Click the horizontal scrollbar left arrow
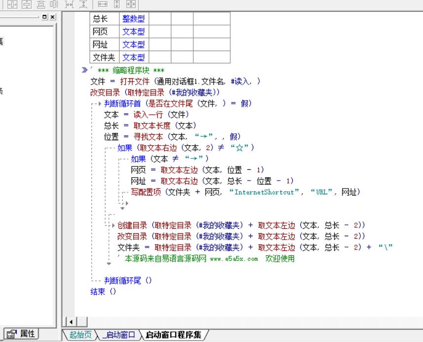The width and height of the screenshot is (423, 342). 70,322
